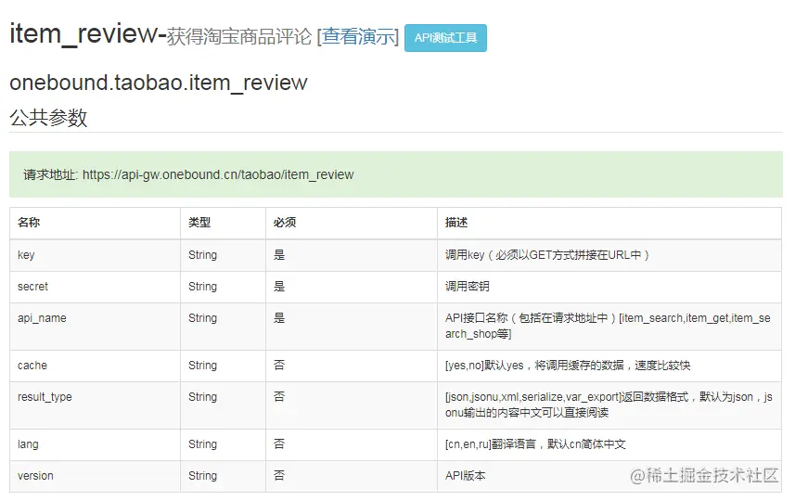Viewport: 795px width, 501px height.
Task: Open the 查看演示 demo link
Action: click(x=358, y=36)
